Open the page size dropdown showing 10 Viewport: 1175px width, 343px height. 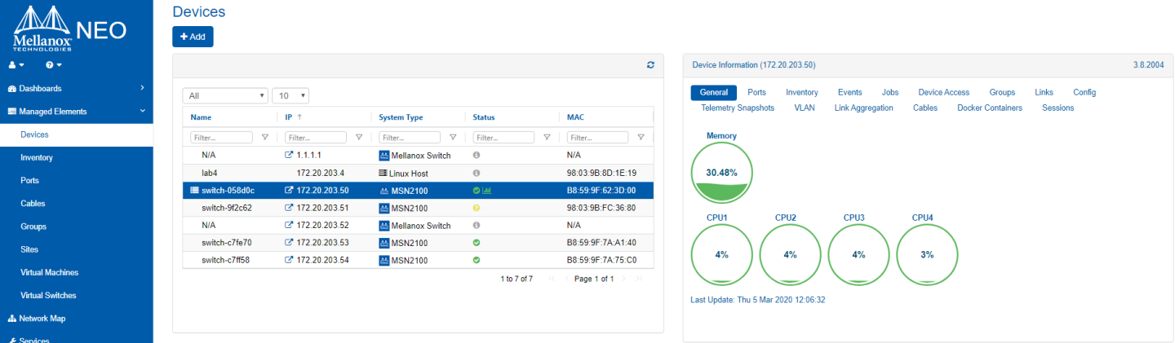[x=290, y=96]
